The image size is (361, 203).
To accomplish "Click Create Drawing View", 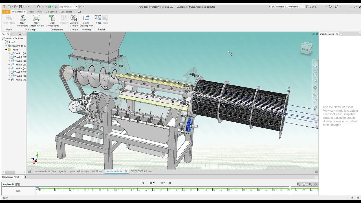I will point(86,21).
